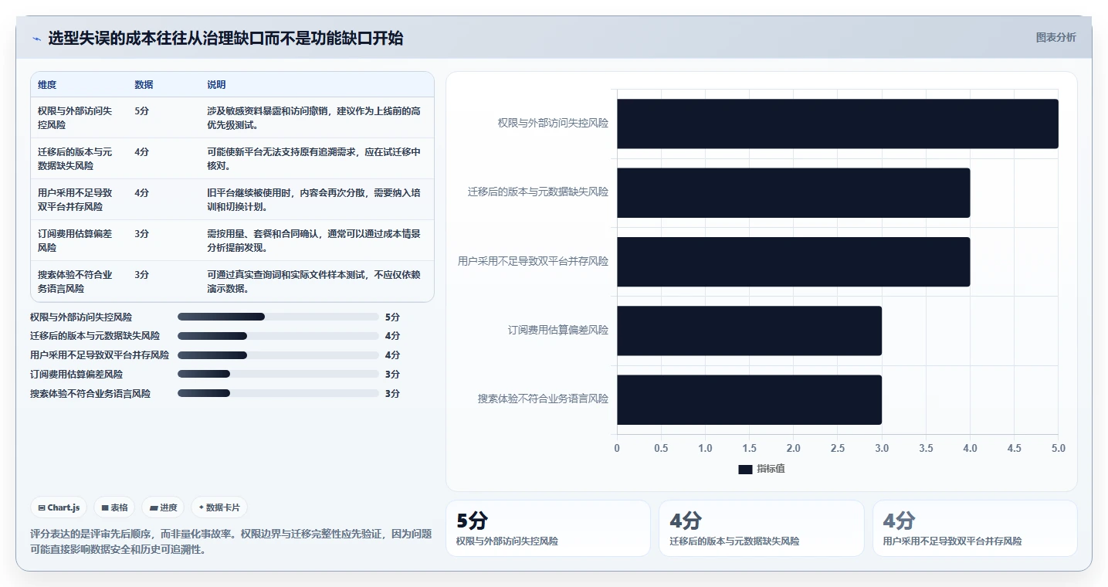This screenshot has width=1108, height=587.
Task: Click chart axis label 用户采用不足导致双平台并存风险
Action: pos(533,261)
